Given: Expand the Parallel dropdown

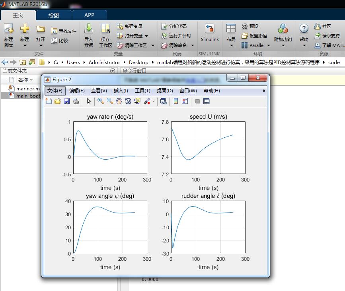Looking at the screenshot, I should point(269,45).
